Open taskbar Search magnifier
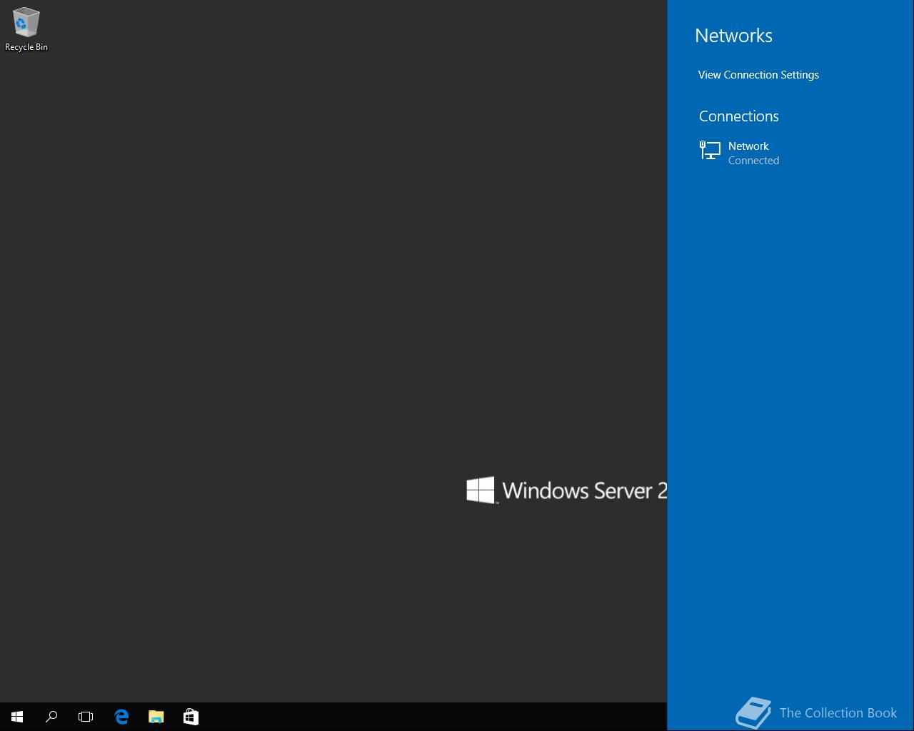This screenshot has height=731, width=914. tap(51, 717)
